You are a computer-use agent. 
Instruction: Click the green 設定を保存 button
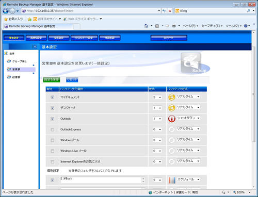tap(52, 79)
